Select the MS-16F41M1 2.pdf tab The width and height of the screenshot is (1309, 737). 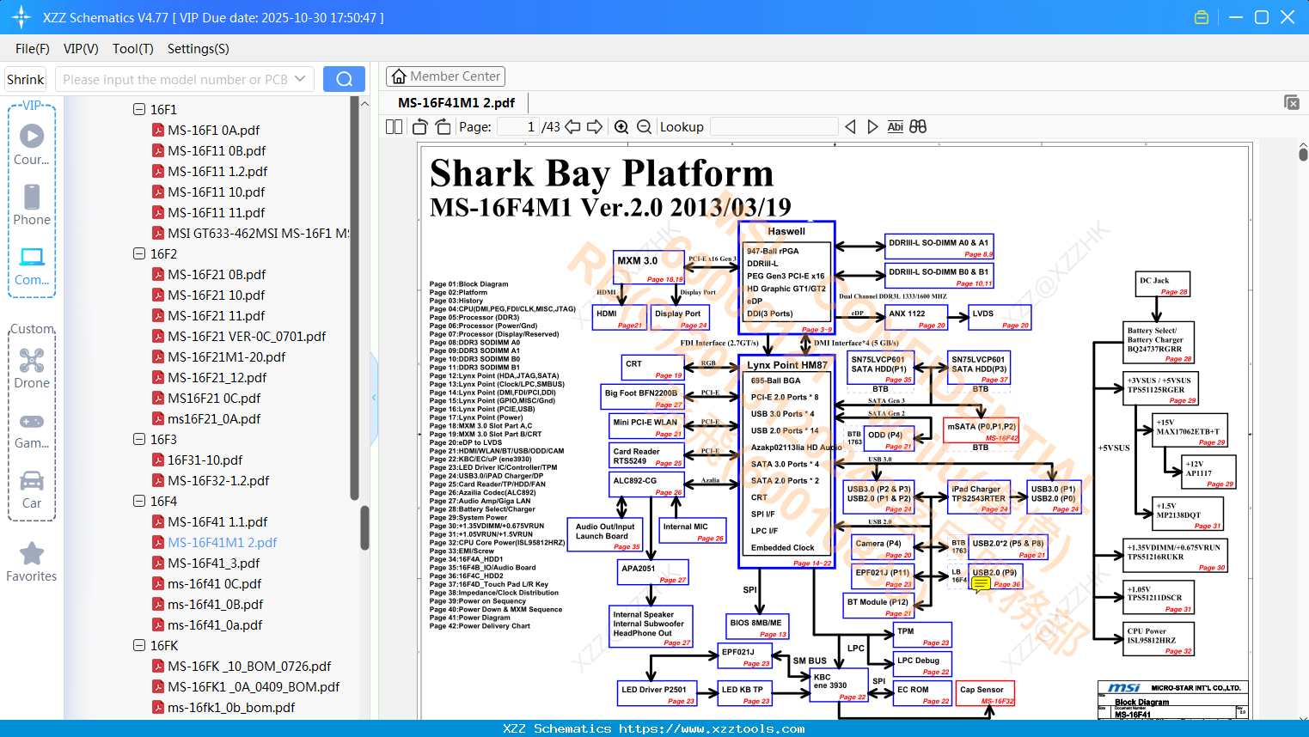(456, 103)
